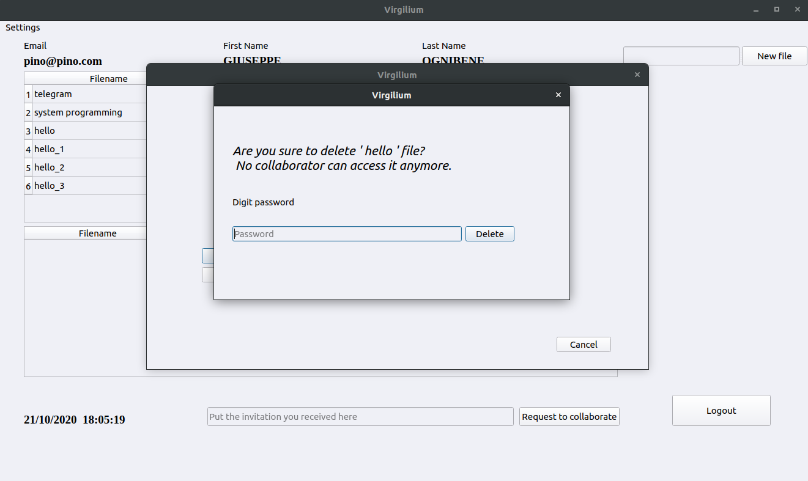
Task: Click Request to collaborate button
Action: pos(569,417)
